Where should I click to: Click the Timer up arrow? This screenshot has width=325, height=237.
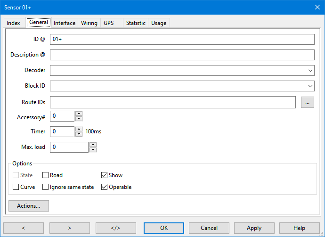[79, 129]
